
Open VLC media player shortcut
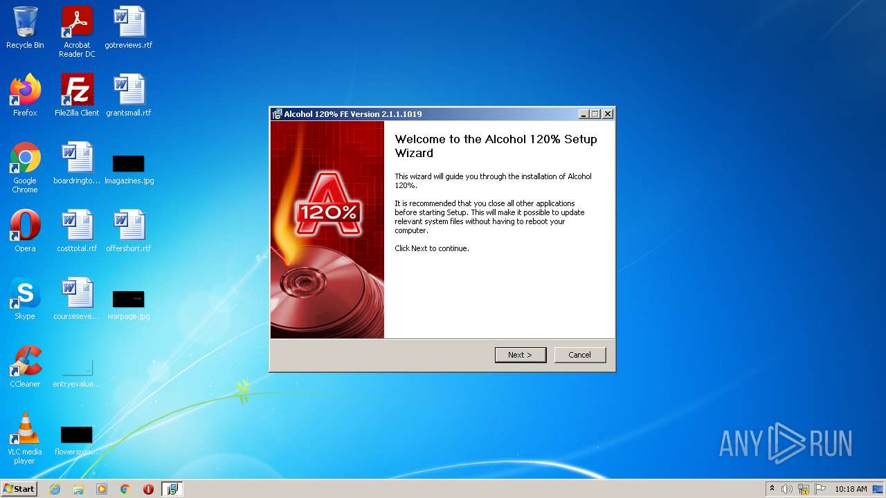[x=25, y=439]
